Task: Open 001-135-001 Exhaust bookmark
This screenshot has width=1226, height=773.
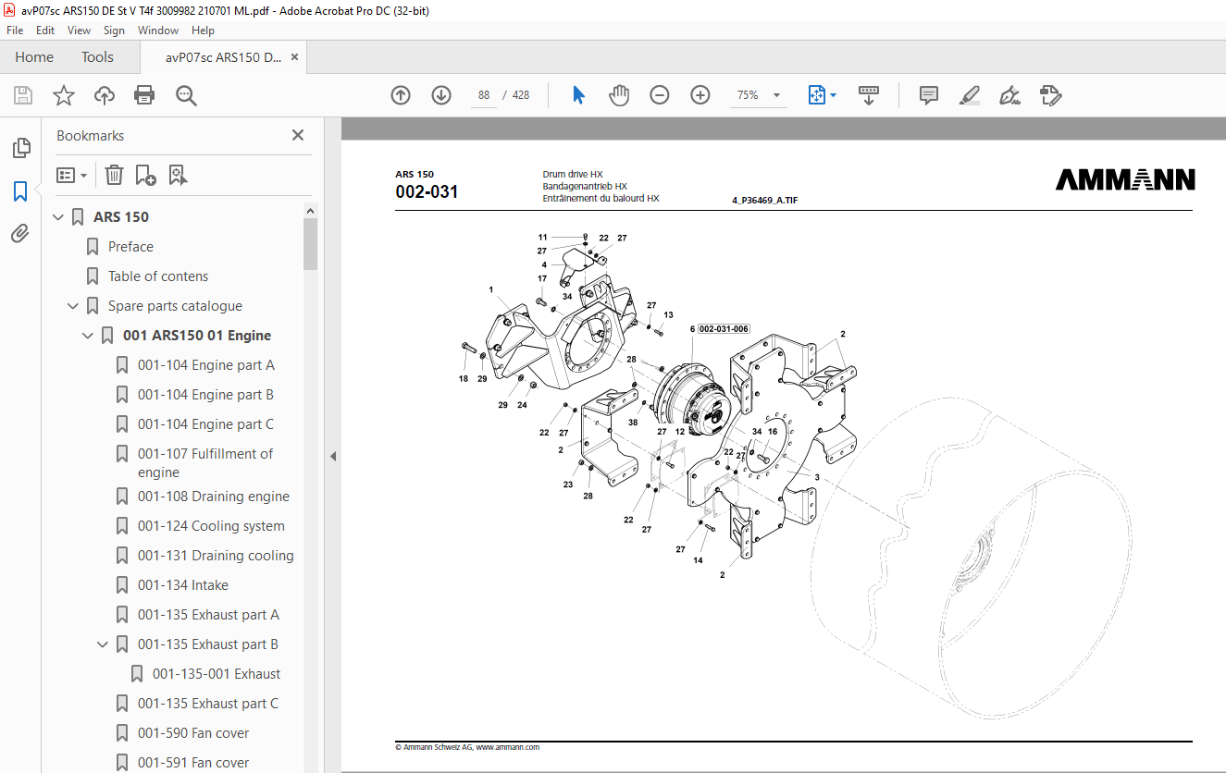Action: (x=217, y=674)
